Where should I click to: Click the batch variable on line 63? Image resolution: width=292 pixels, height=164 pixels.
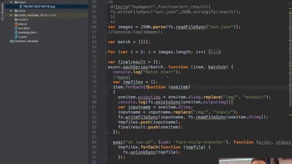point(124,42)
